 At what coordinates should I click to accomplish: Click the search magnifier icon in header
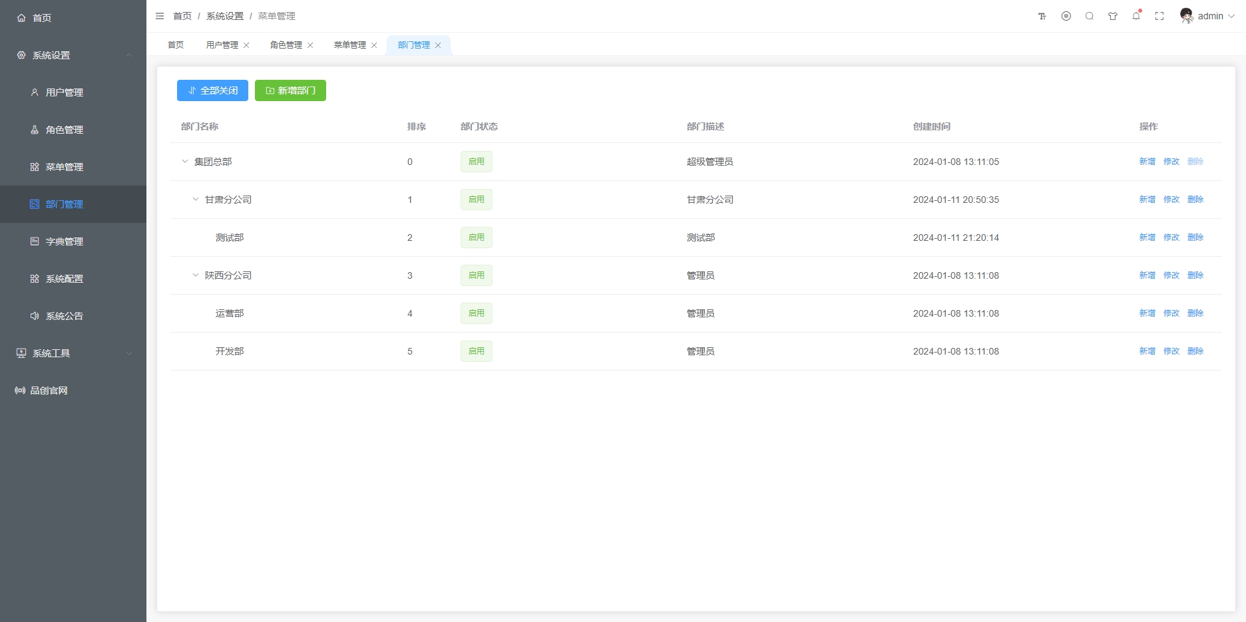1090,16
